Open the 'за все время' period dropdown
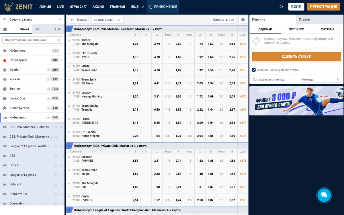The image size is (344, 215). [x=107, y=19]
